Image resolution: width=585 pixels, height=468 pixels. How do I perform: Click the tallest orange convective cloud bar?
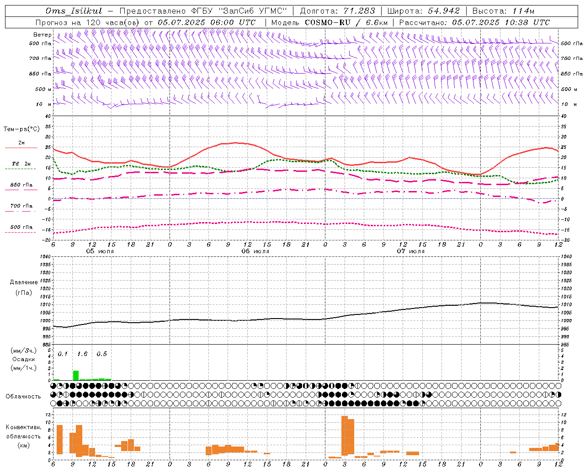[345, 436]
